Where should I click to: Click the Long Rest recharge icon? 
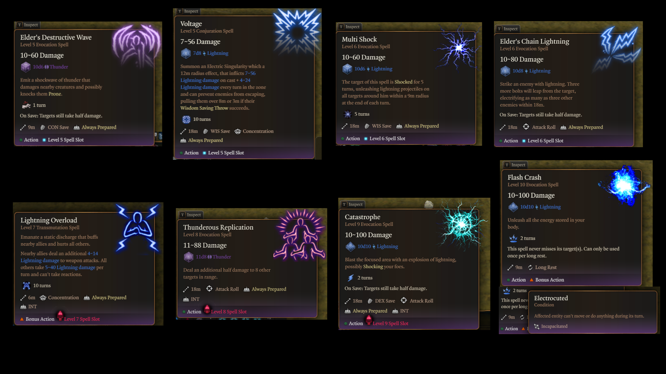click(530, 268)
